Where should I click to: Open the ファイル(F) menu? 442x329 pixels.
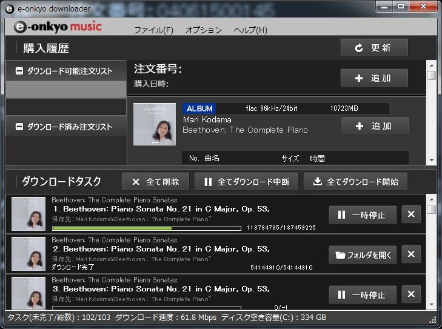tap(153, 30)
